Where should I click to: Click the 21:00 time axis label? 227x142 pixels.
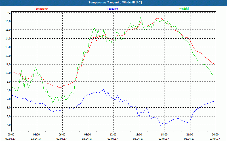(190, 135)
